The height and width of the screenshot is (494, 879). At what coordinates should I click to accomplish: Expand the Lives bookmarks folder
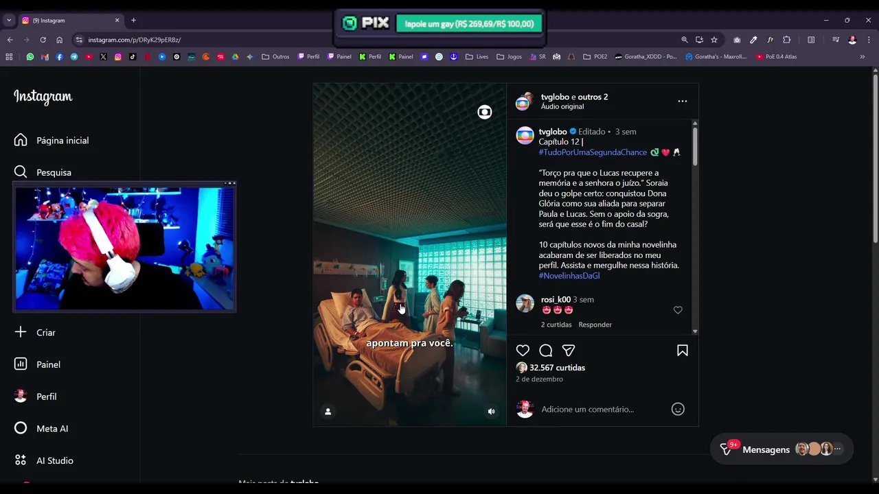tap(477, 57)
